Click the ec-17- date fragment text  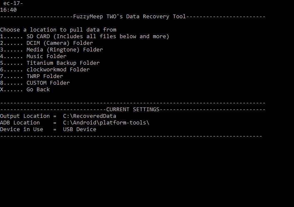click(13, 3)
